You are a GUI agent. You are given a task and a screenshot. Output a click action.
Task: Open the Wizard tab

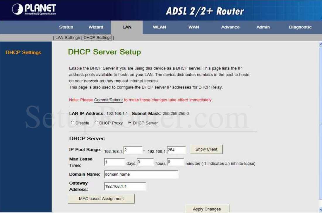[96, 27]
